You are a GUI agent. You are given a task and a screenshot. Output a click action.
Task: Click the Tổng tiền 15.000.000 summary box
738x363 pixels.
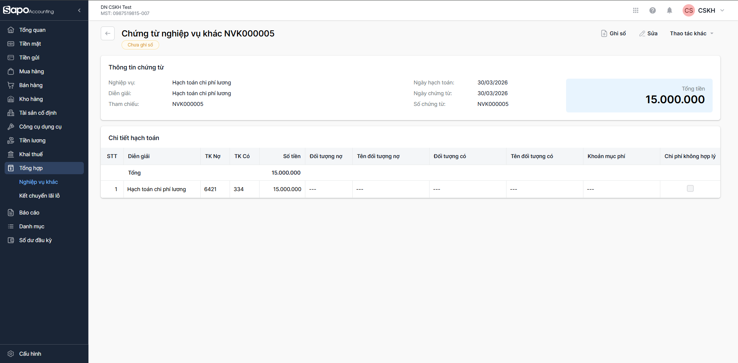[x=639, y=96]
